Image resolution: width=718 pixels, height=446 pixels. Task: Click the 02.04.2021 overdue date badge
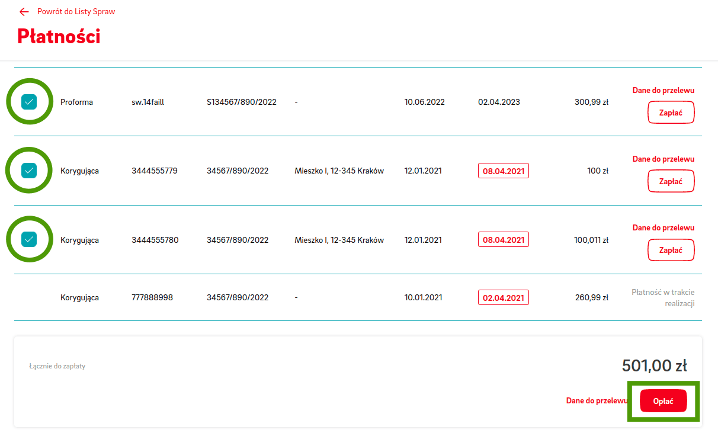(x=503, y=298)
